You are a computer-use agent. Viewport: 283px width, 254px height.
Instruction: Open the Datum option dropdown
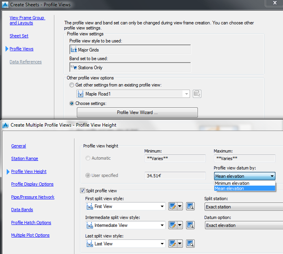click(244, 225)
